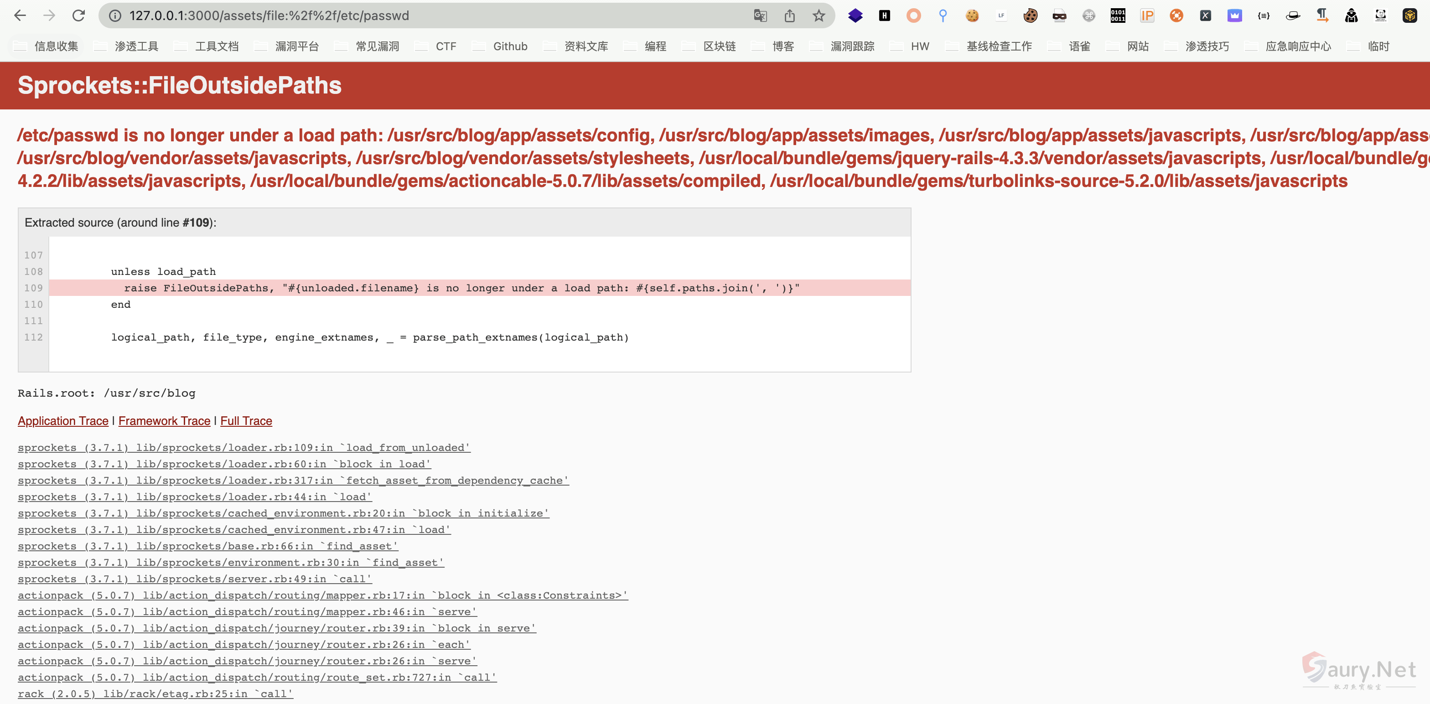Open sprockets server.rb:49 trace line
The width and height of the screenshot is (1430, 704).
click(x=194, y=579)
